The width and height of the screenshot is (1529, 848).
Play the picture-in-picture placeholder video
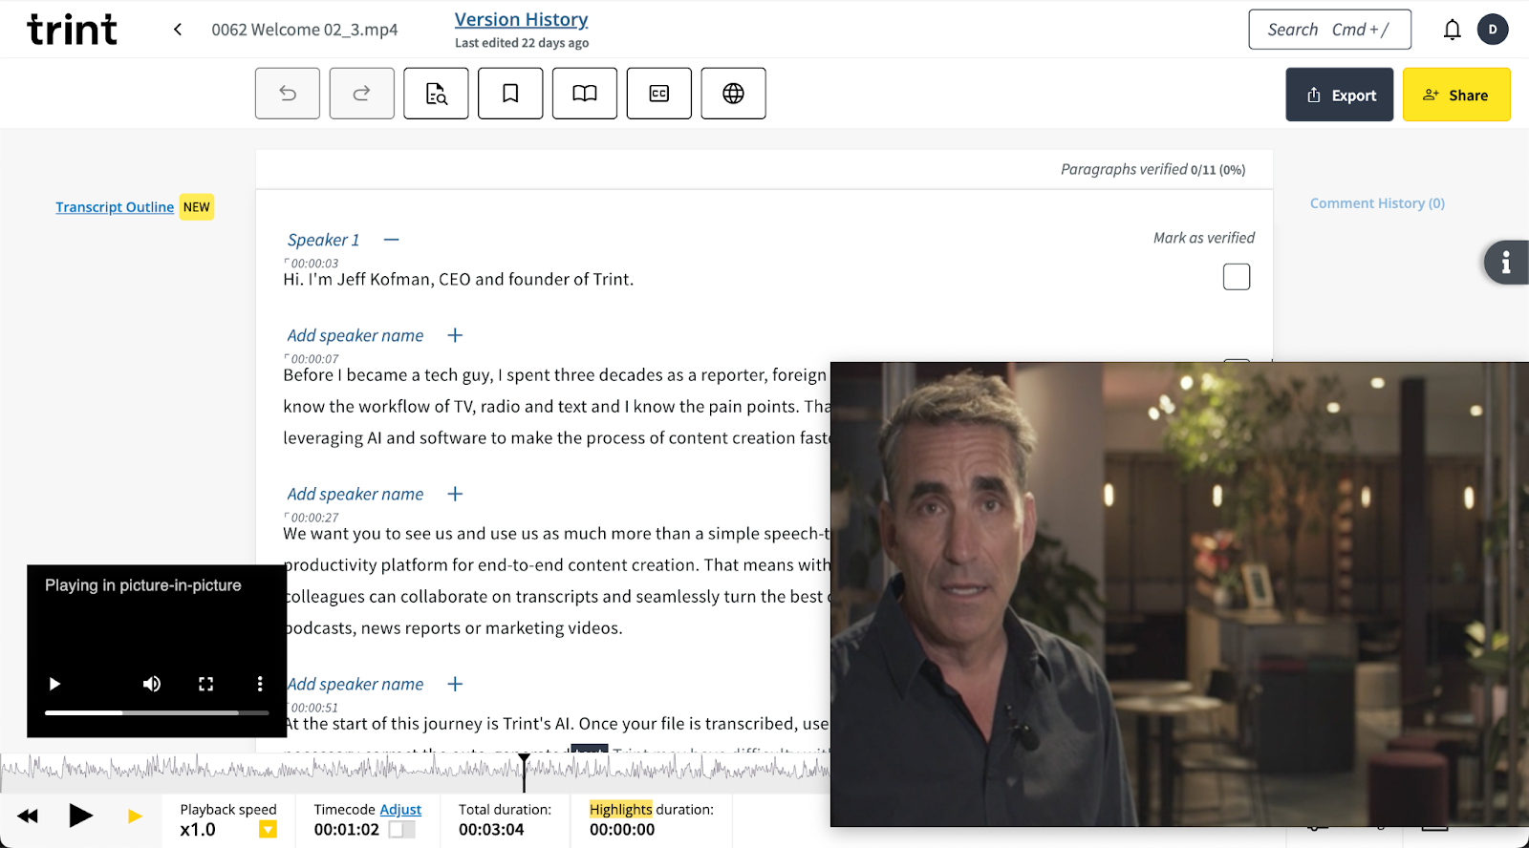click(x=54, y=684)
